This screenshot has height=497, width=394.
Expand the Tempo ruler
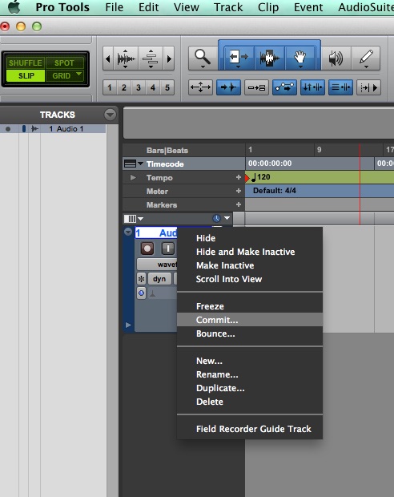(x=133, y=177)
